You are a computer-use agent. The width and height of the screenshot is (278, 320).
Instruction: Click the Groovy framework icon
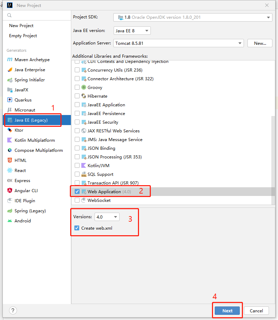click(84, 87)
